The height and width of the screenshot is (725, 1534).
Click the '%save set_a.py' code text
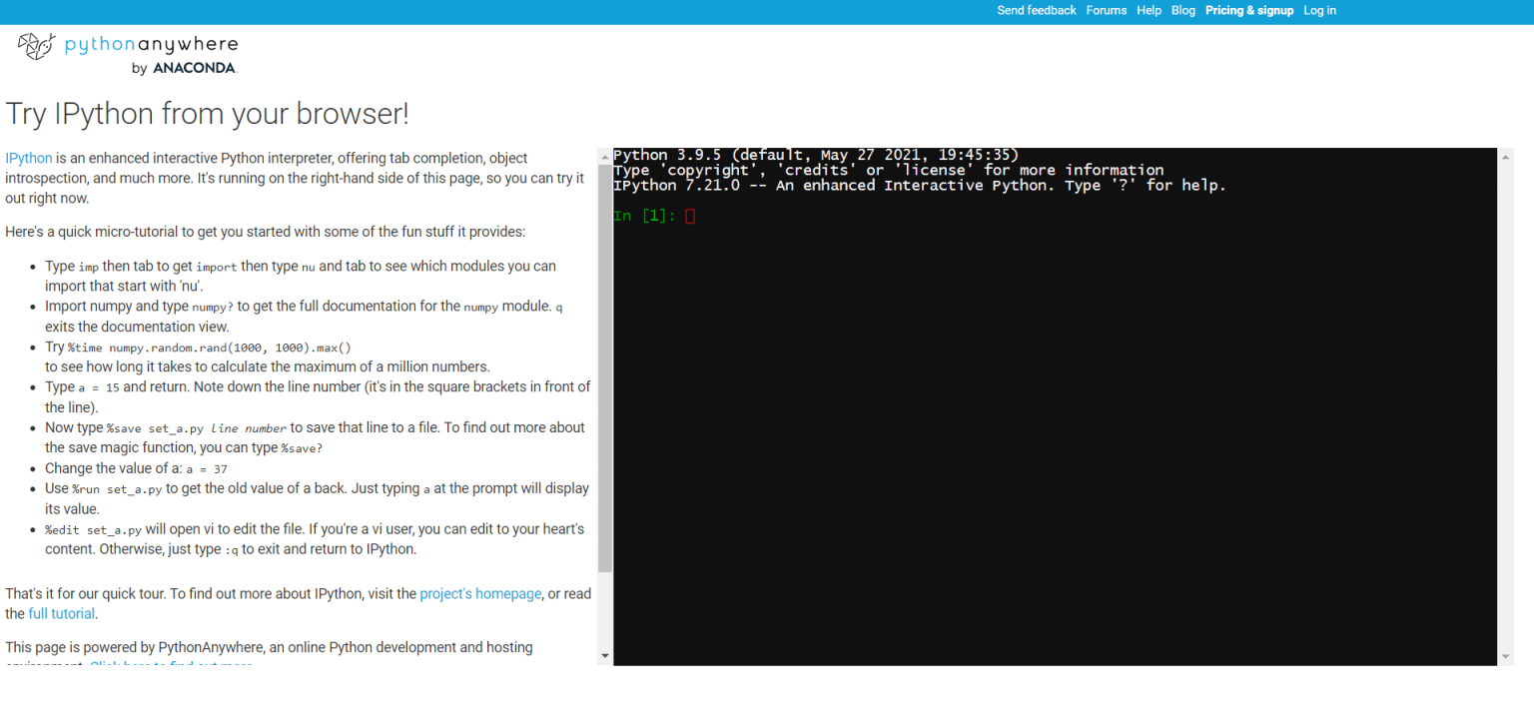coord(155,428)
